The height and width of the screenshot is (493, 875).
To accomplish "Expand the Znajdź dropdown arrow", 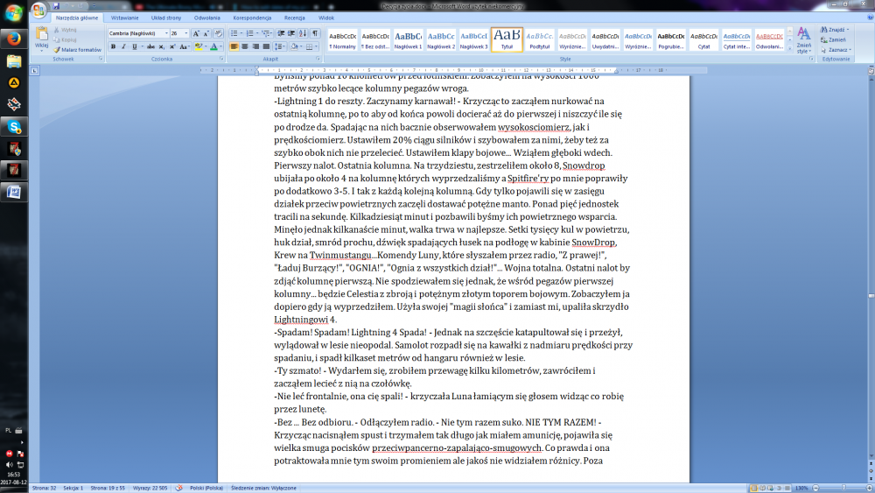I will [849, 30].
